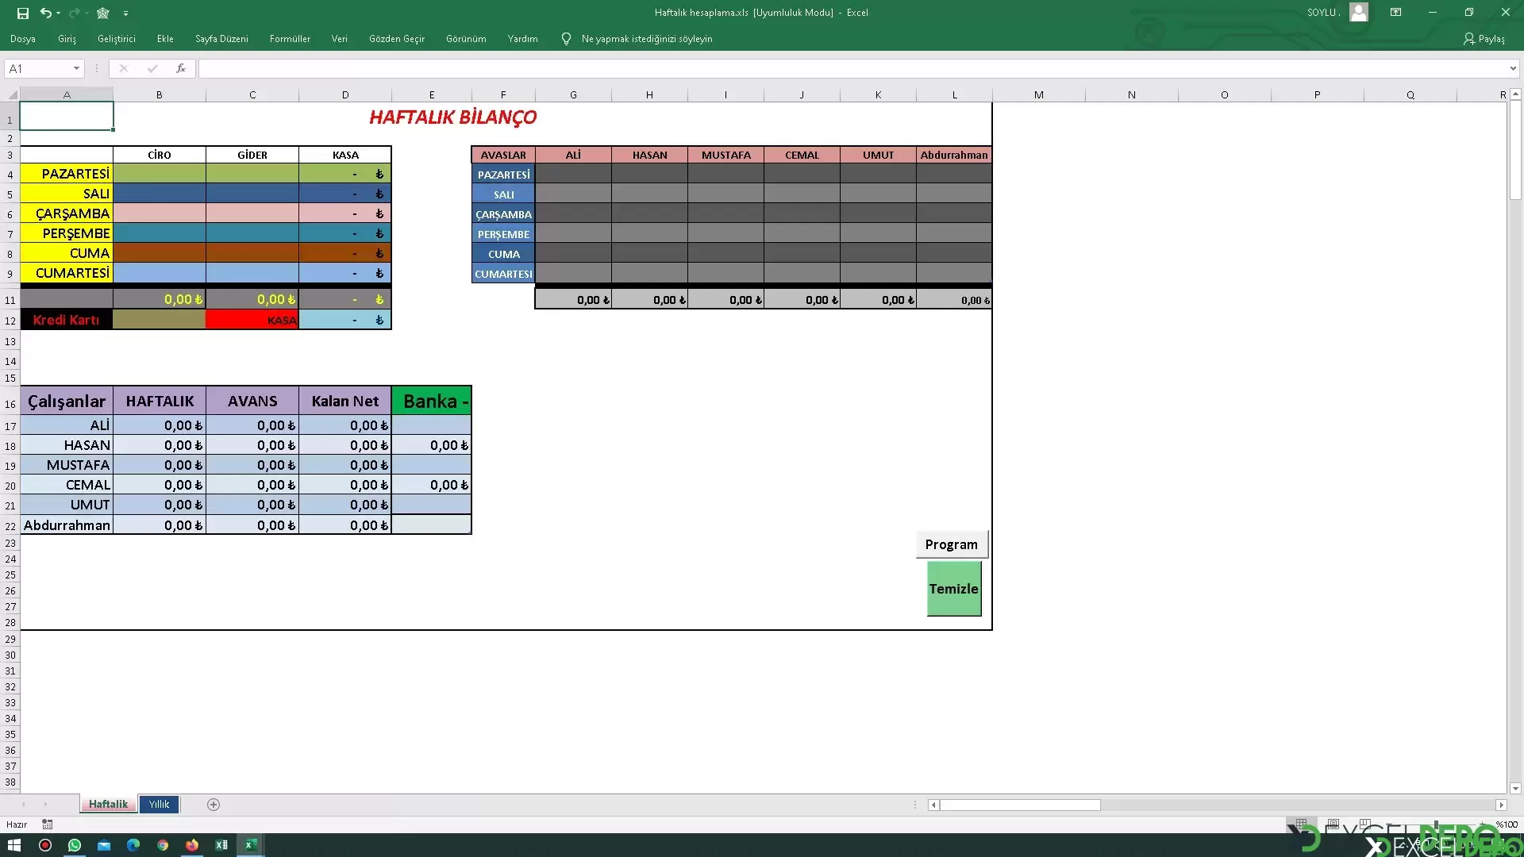Launch Microsoft Edge from the taskbar
1524x857 pixels.
coord(133,845)
